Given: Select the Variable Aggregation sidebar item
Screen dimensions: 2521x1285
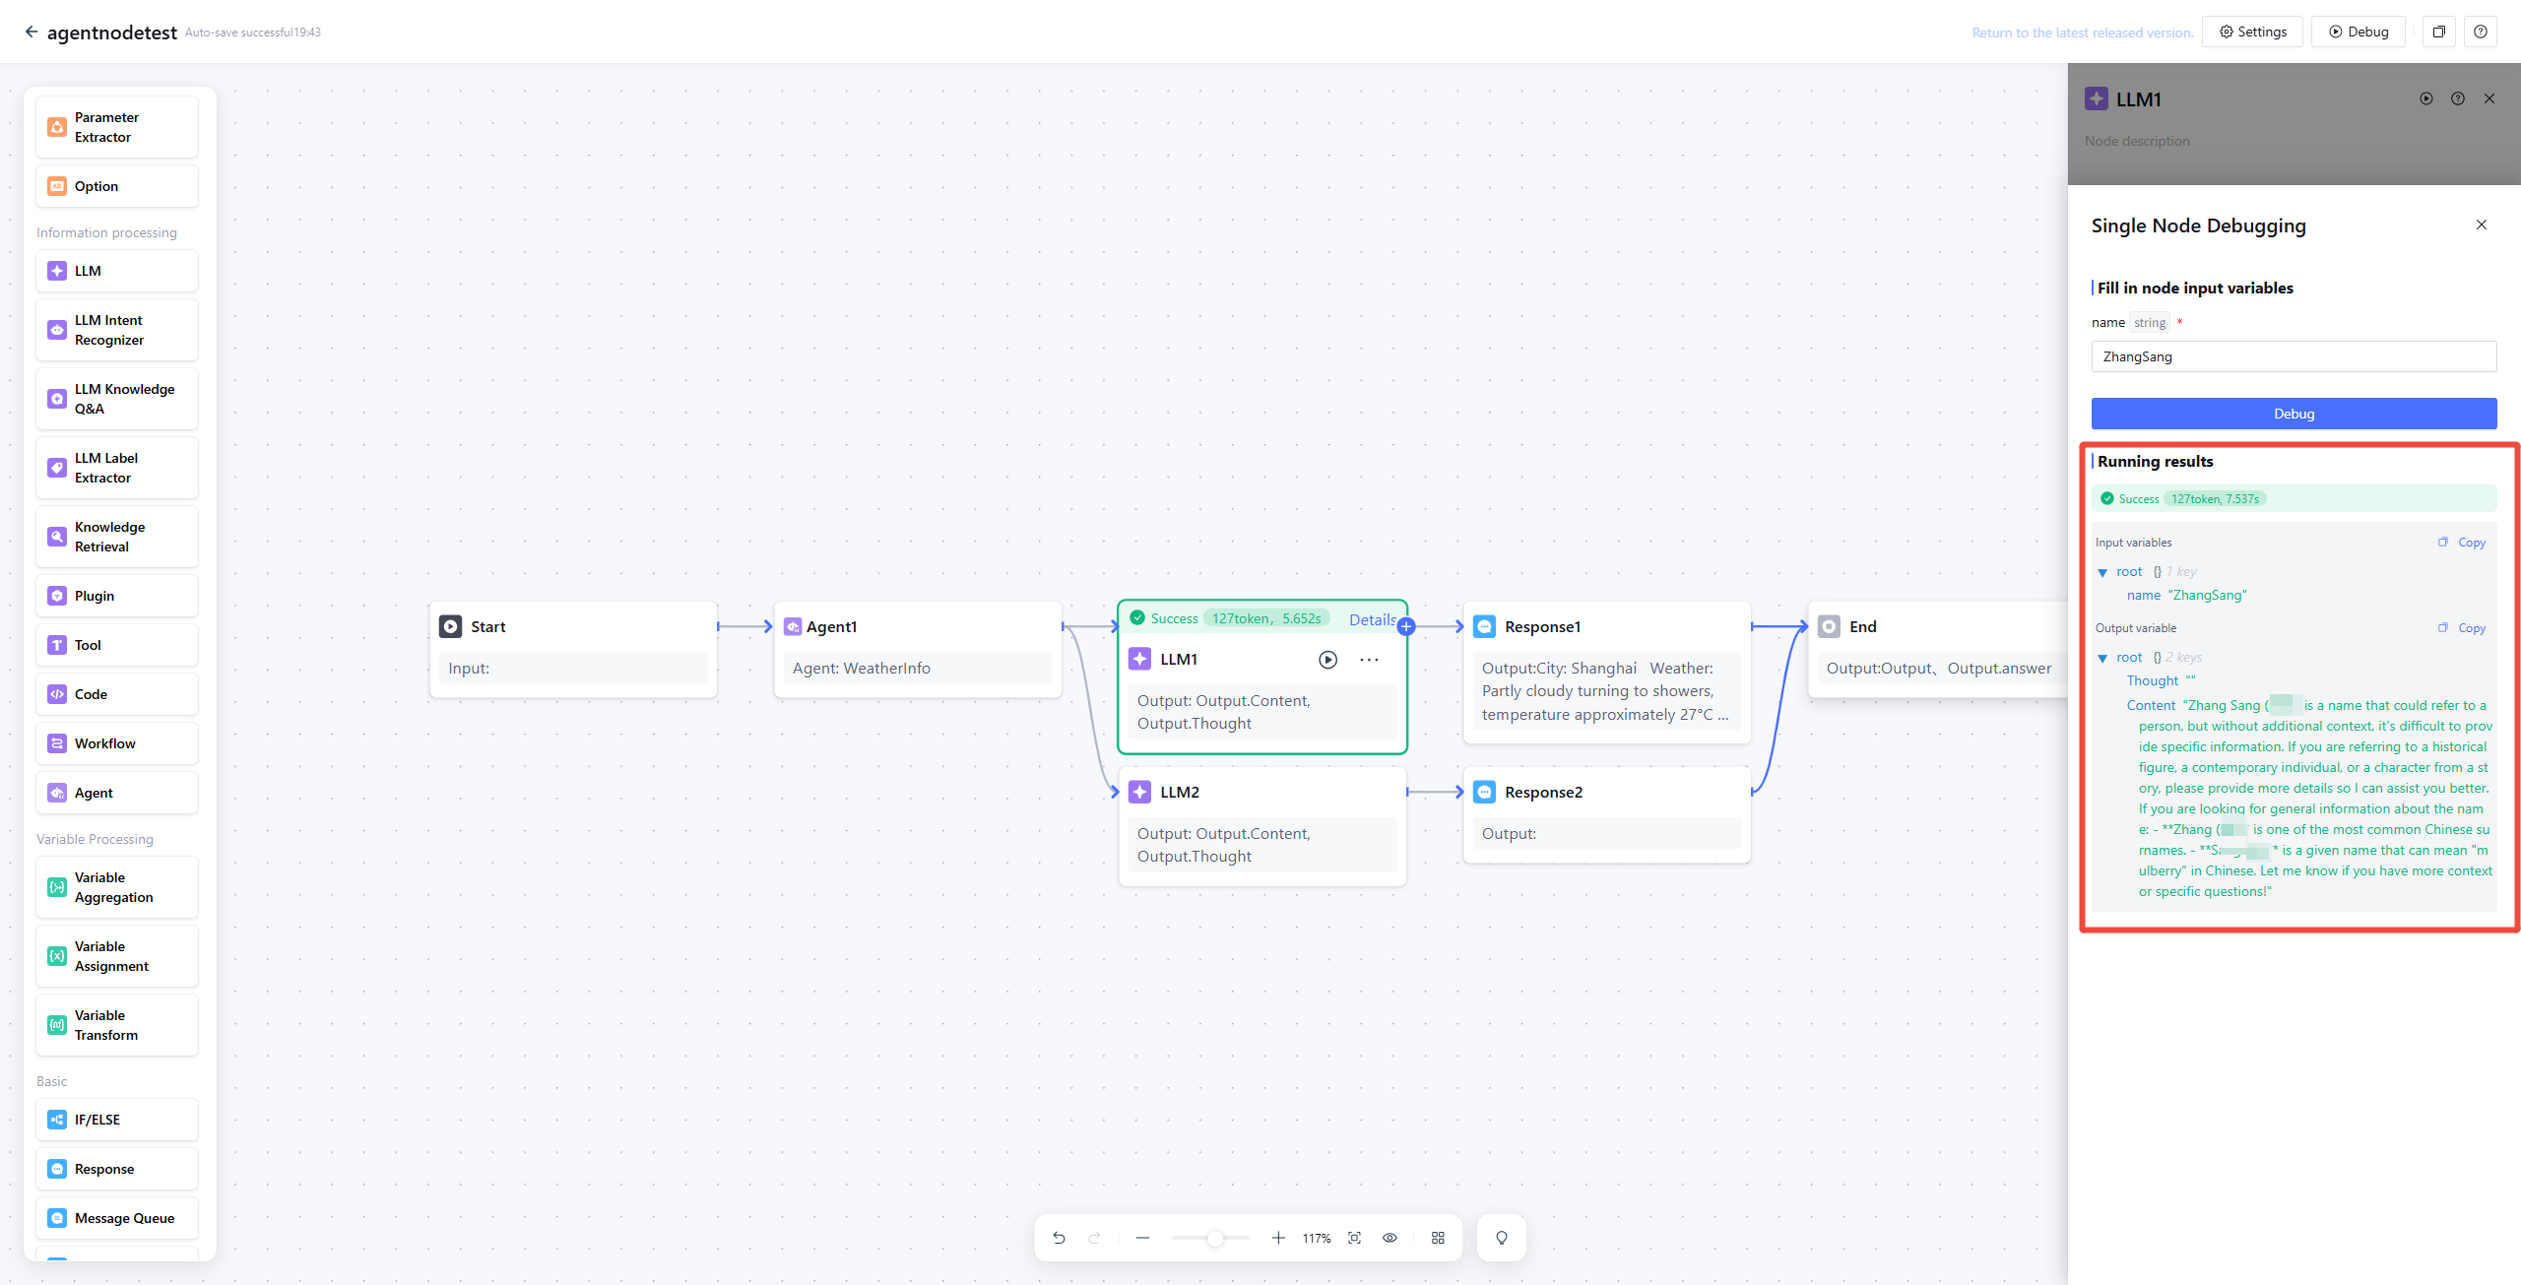Looking at the screenshot, I should pyautogui.click(x=117, y=887).
